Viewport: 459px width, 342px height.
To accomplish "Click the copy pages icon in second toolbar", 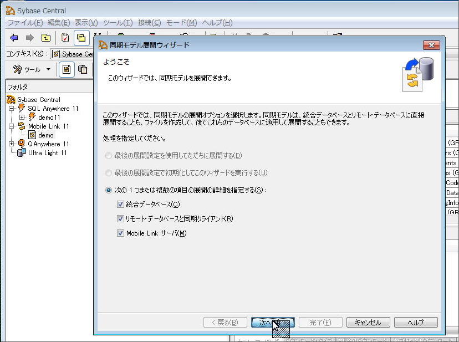I will 83,69.
